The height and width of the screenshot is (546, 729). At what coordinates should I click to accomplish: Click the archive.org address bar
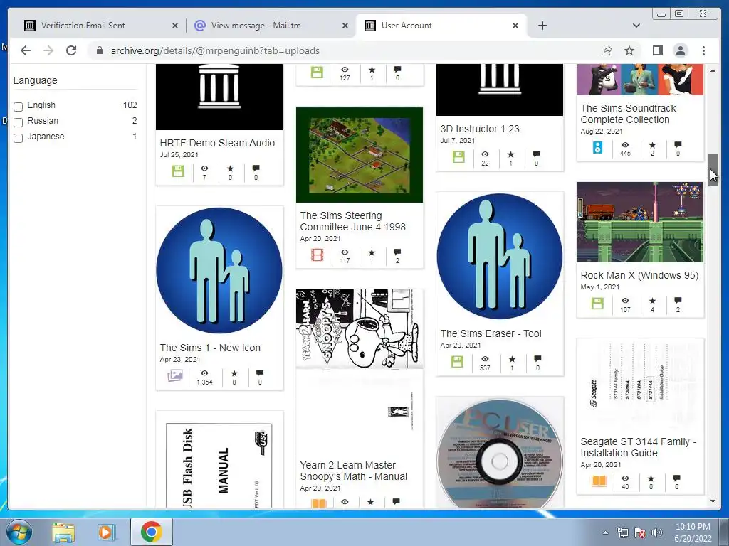pos(344,50)
